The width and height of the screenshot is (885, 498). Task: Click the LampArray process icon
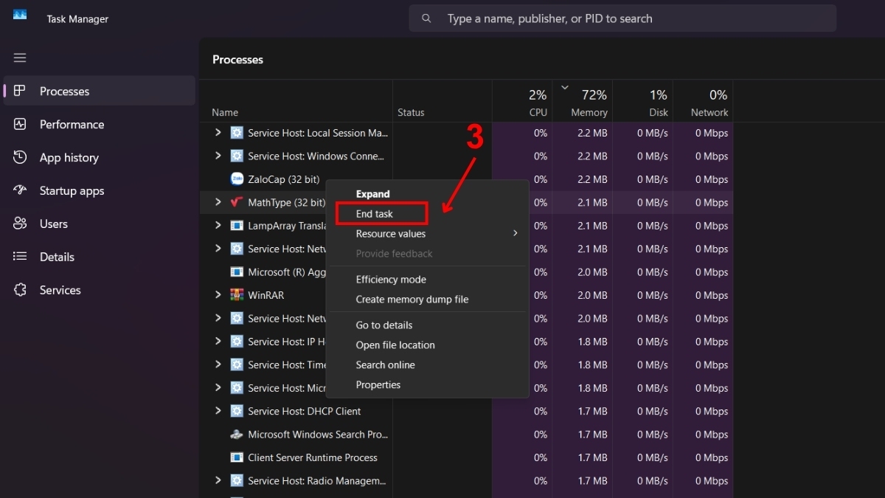(x=237, y=226)
